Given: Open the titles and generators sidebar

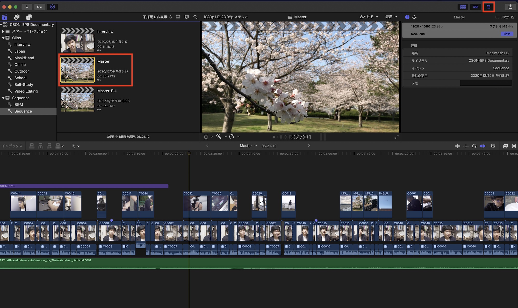Looking at the screenshot, I should (x=29, y=17).
